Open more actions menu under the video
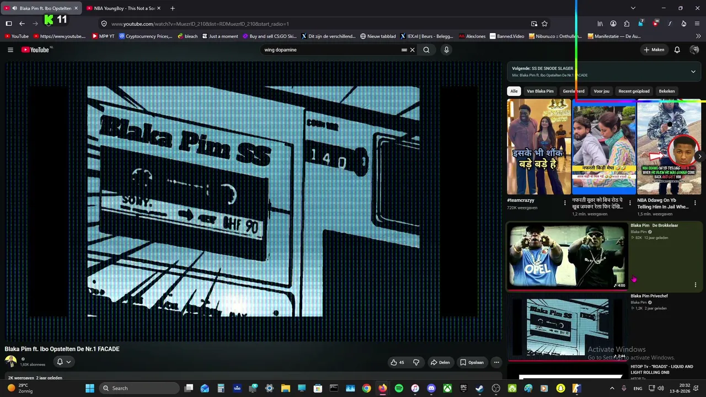706x397 pixels. pyautogui.click(x=496, y=362)
